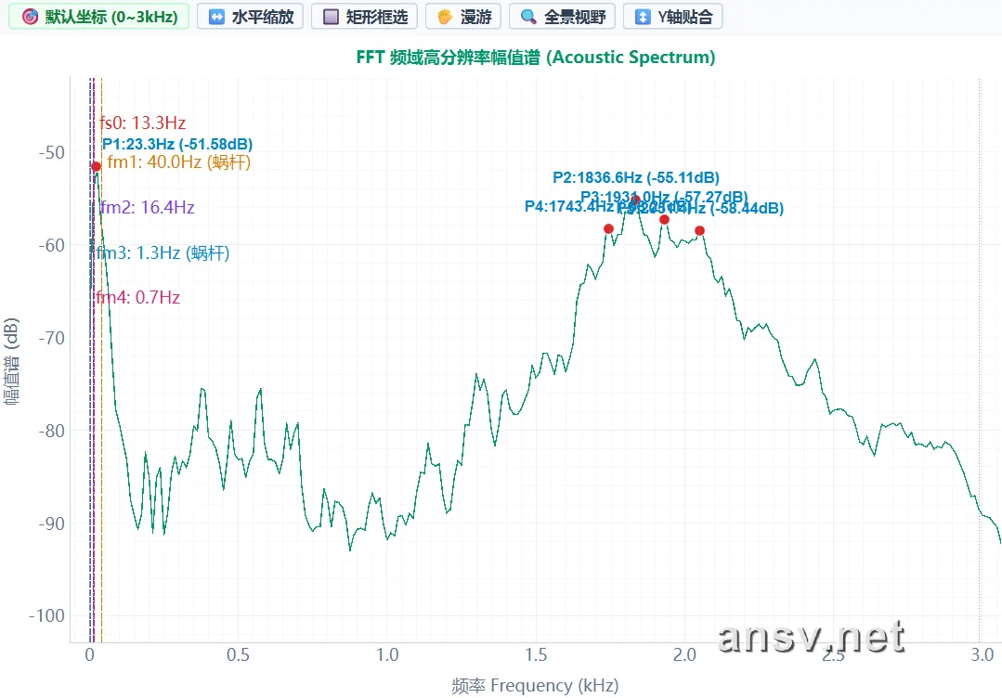This screenshot has height=698, width=1002.
Task: Click the label "fm1: 40.0Hz (蜗杆)"
Action: pyautogui.click(x=179, y=162)
